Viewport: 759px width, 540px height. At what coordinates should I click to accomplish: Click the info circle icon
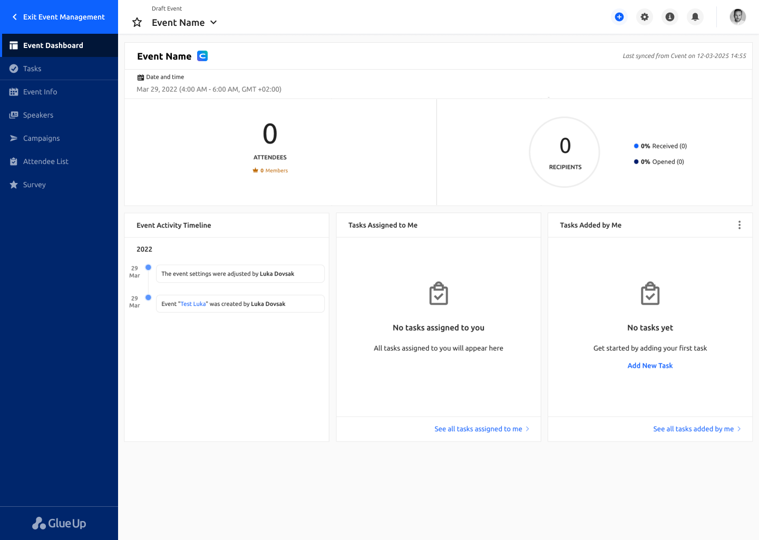tap(669, 17)
